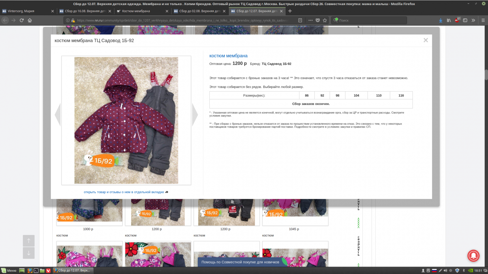
Task: Enlarge the polka-dot jacket product photo
Action: pyautogui.click(x=126, y=120)
